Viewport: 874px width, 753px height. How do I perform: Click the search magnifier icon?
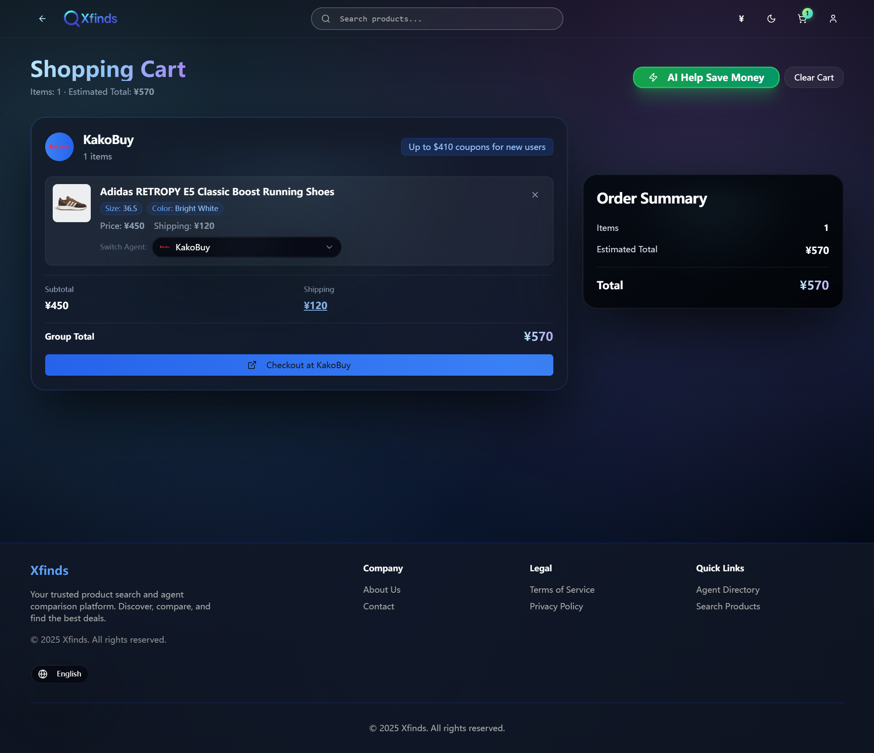pos(326,19)
